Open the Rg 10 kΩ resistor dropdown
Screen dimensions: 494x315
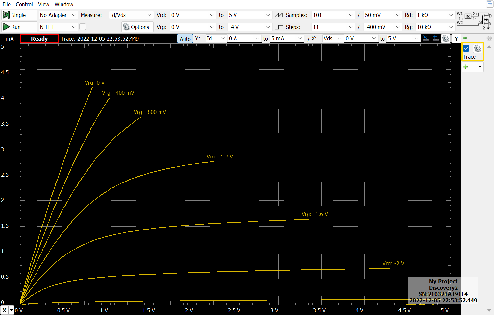click(435, 27)
